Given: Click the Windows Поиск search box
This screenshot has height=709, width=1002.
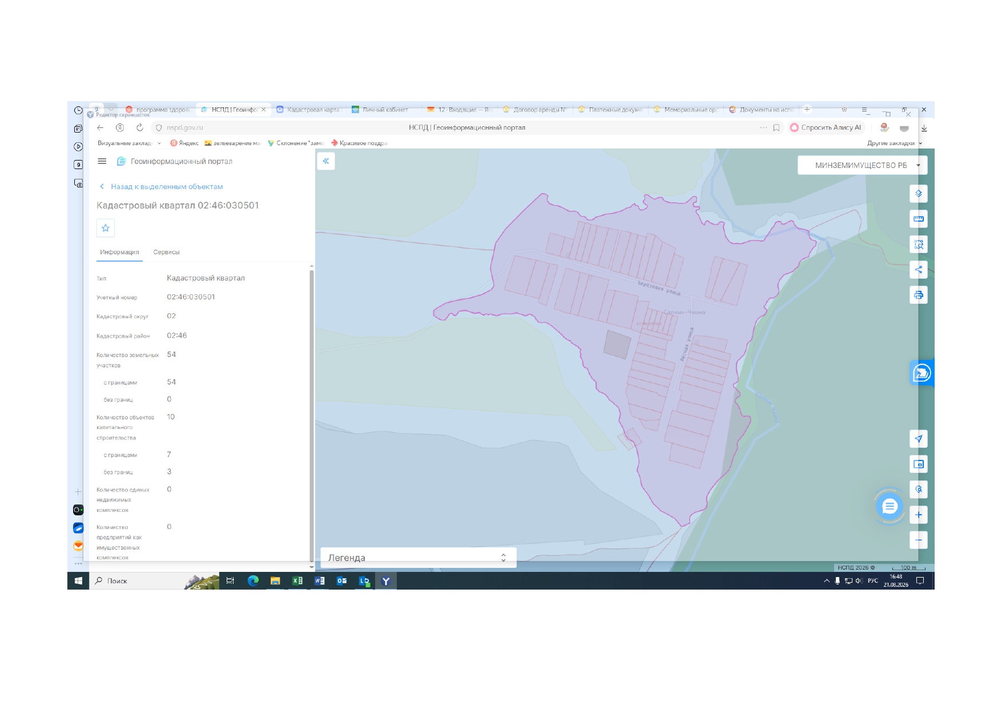Looking at the screenshot, I should 154,581.
